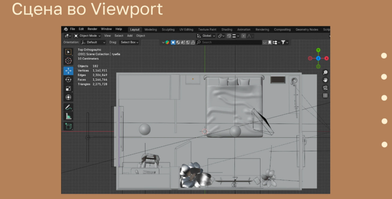Screen dimensions: 392x199
Task: Toggle the camera view button
Action: (325, 88)
